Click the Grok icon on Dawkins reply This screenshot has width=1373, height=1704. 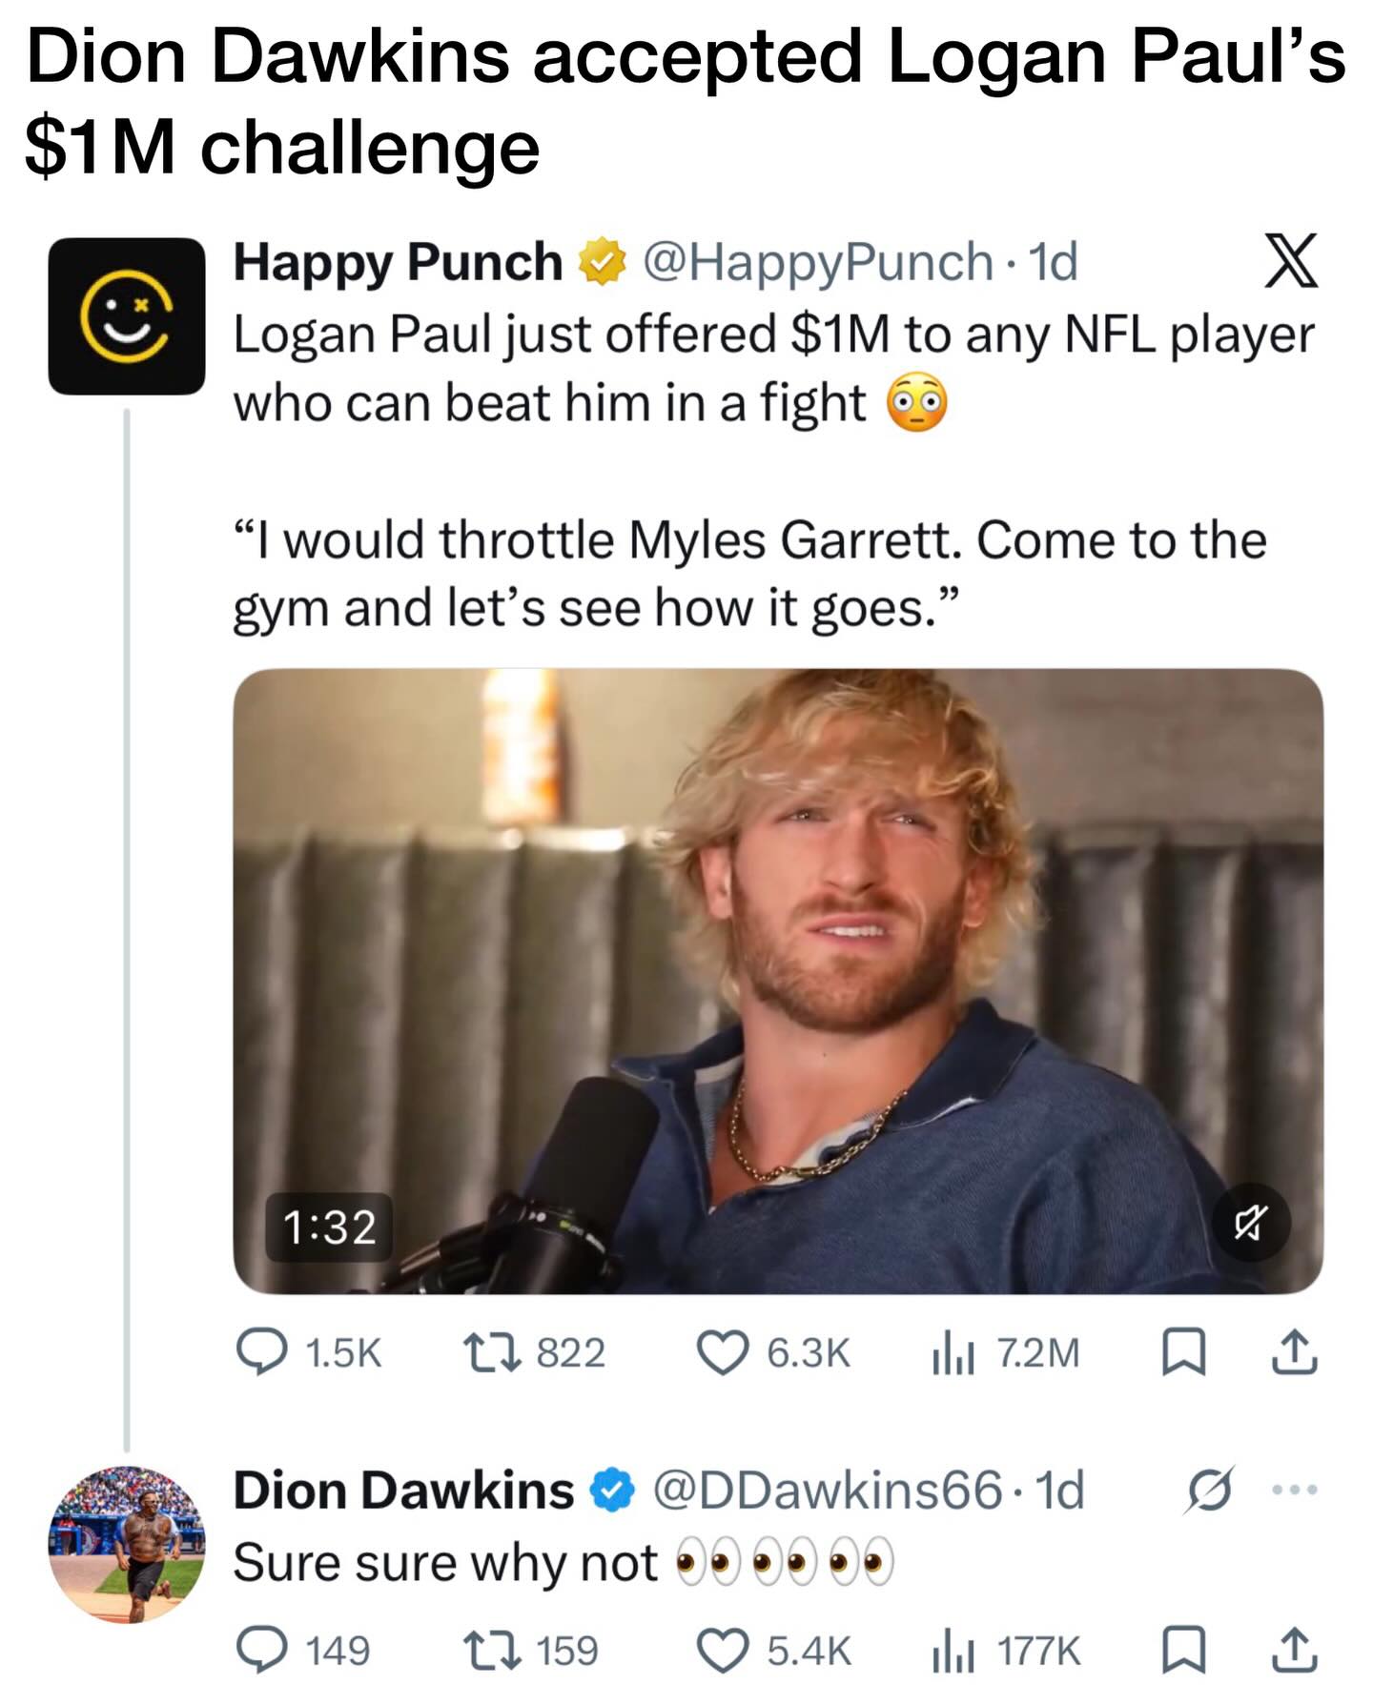(1210, 1490)
